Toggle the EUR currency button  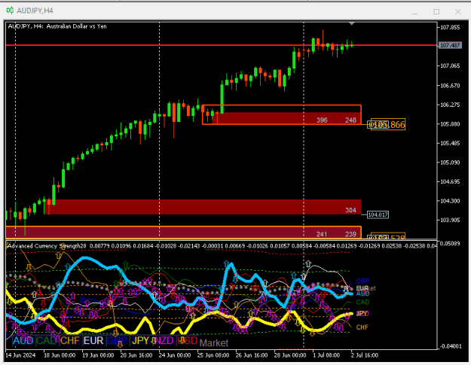pyautogui.click(x=93, y=341)
